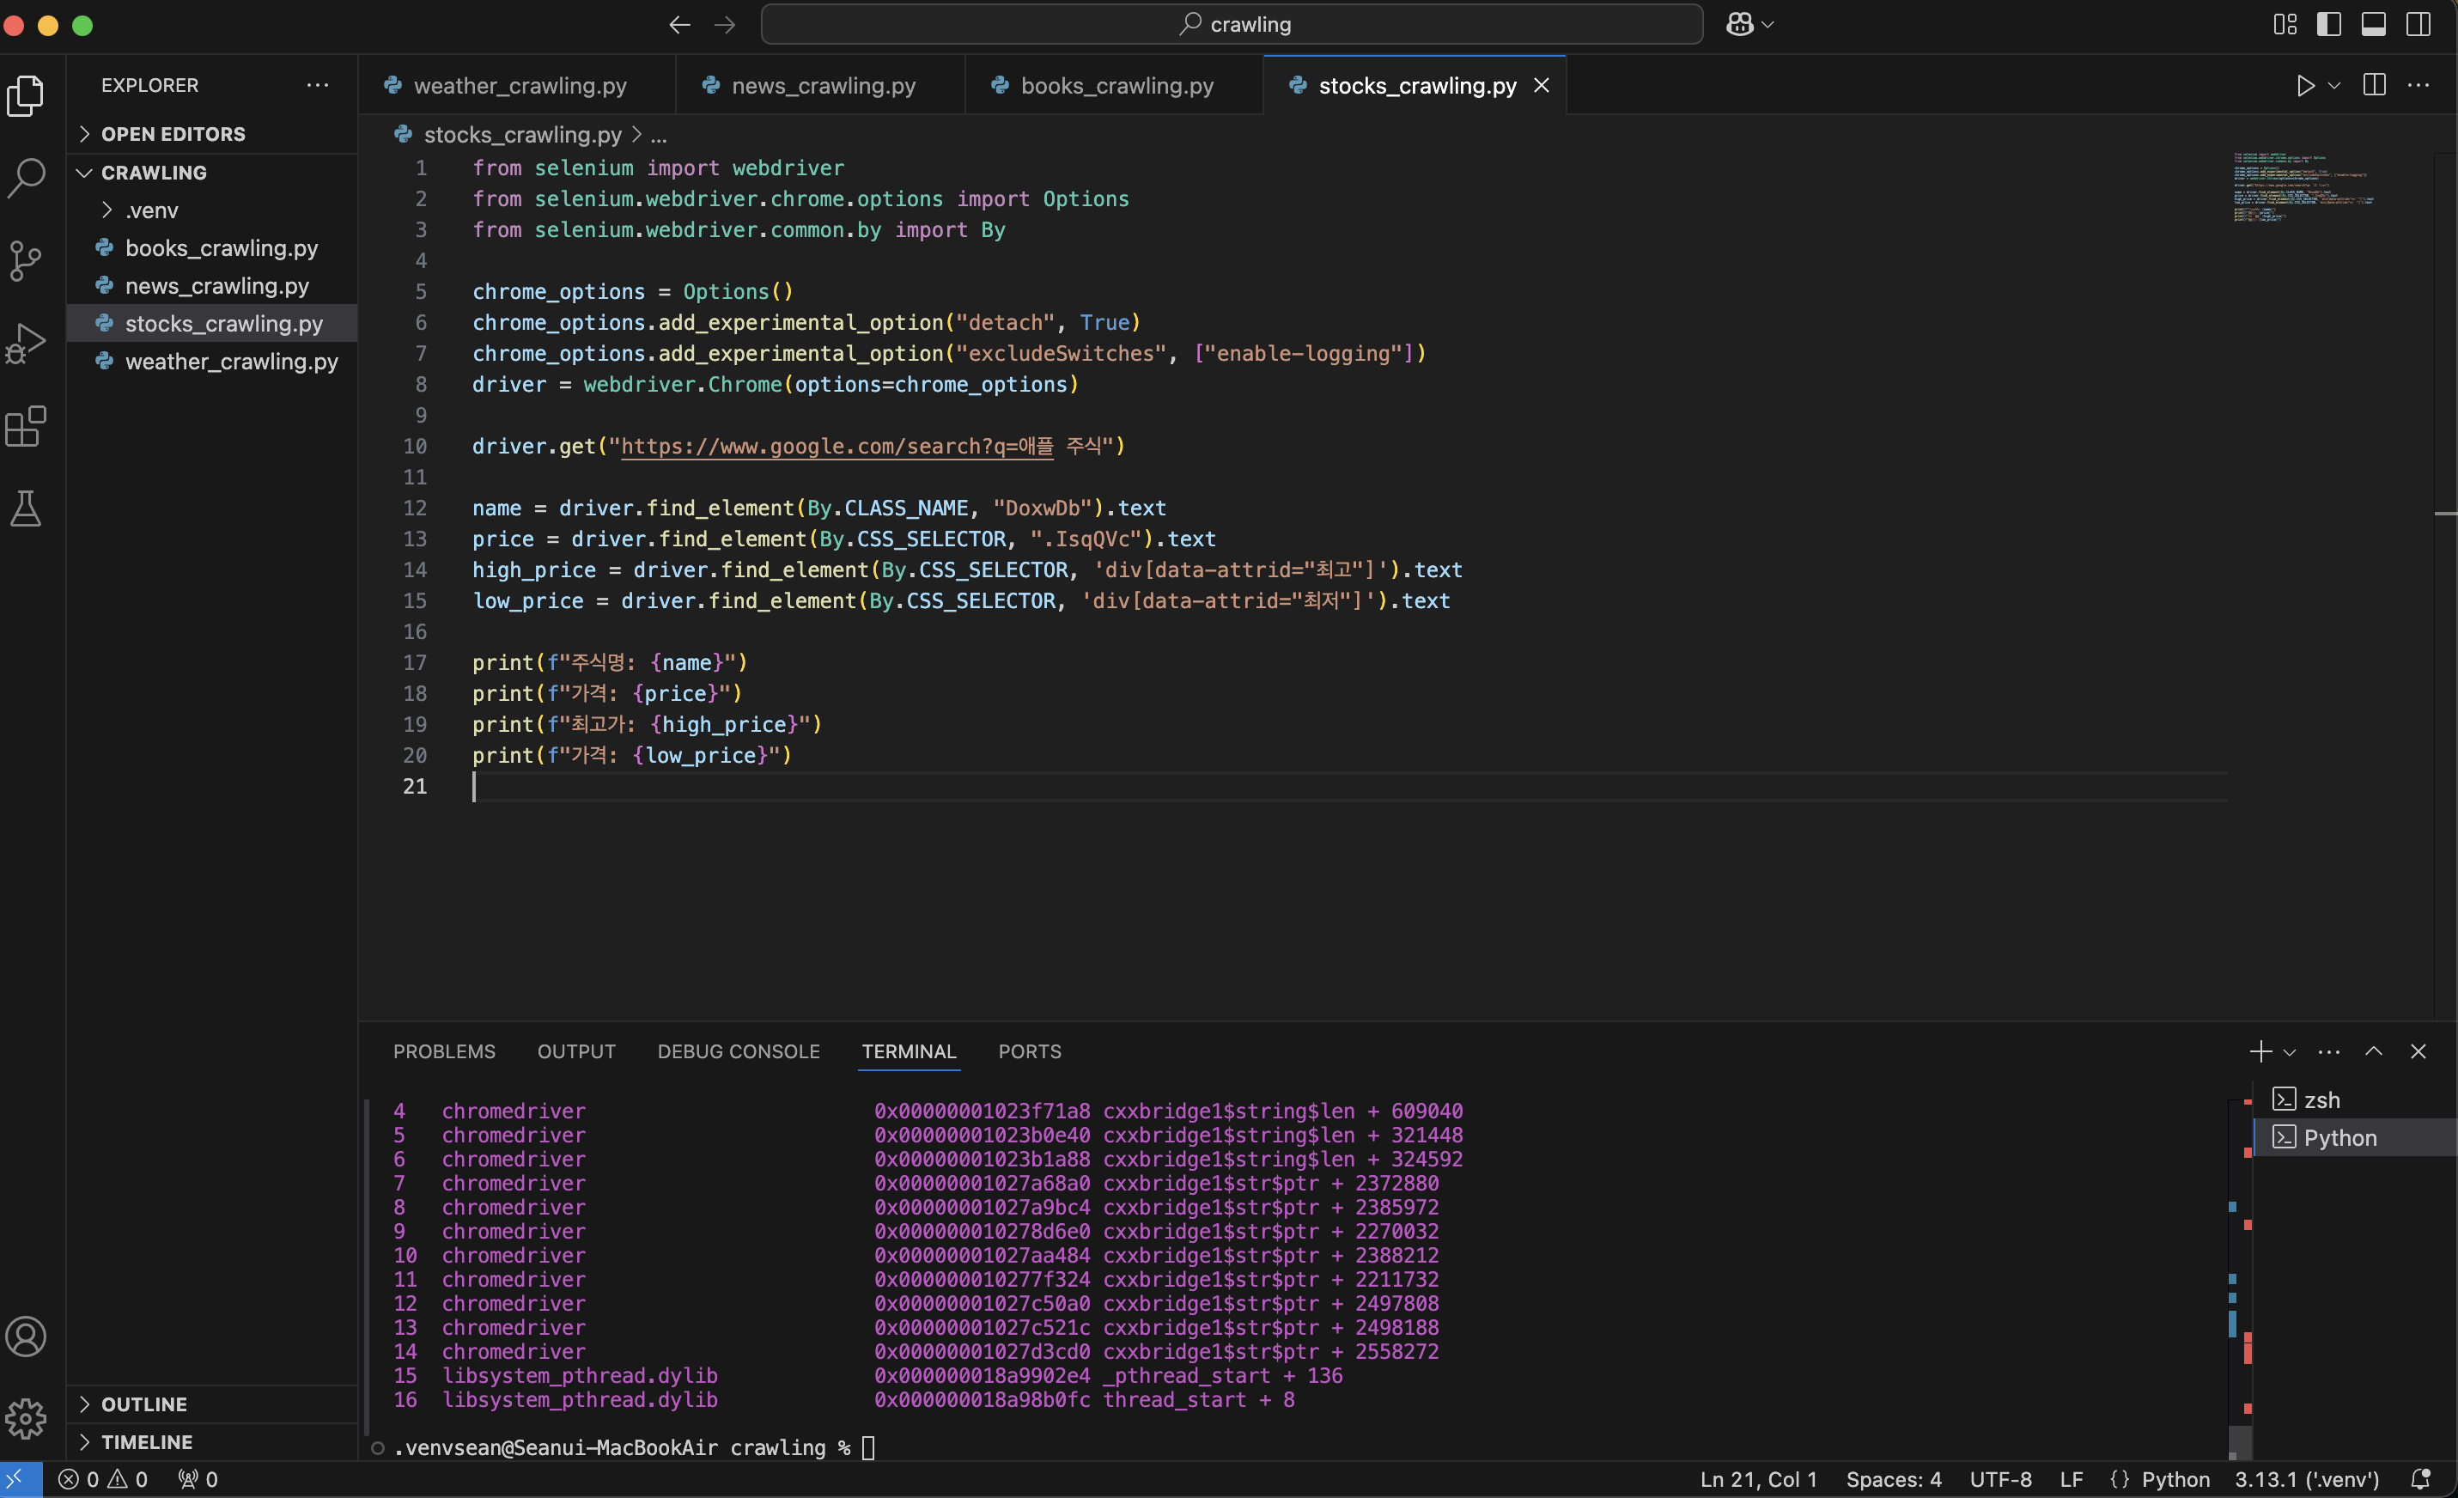Open the remote window indicator
The height and width of the screenshot is (1498, 2458).
(21, 1479)
